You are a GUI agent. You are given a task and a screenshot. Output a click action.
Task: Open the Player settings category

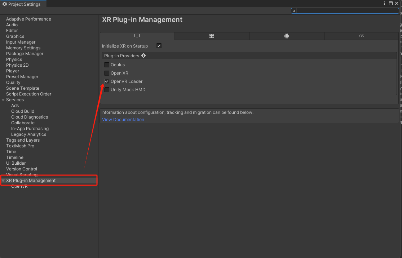[13, 71]
